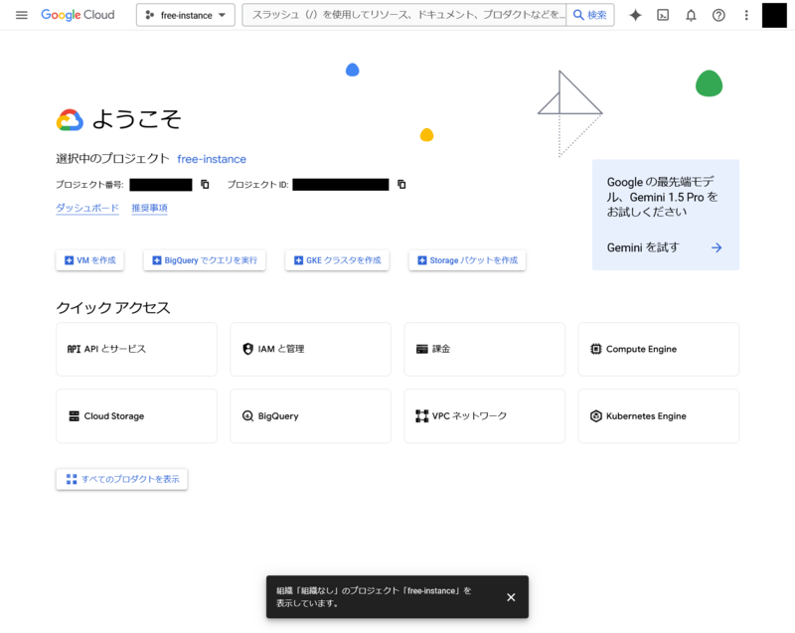This screenshot has height=633, width=795.
Task: Click the Gemini を試す arrow
Action: pos(716,247)
